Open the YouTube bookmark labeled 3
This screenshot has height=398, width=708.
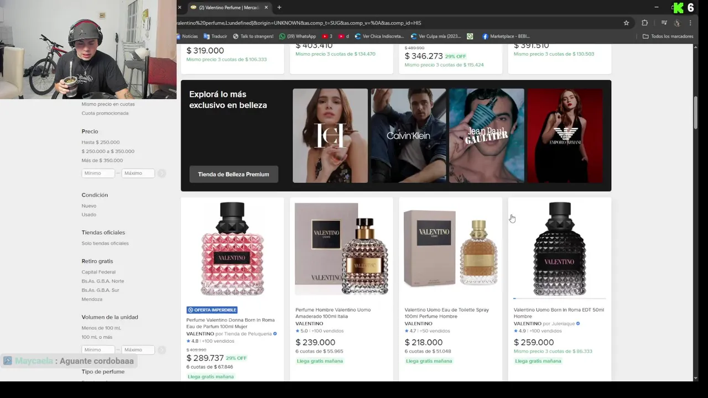coord(327,36)
